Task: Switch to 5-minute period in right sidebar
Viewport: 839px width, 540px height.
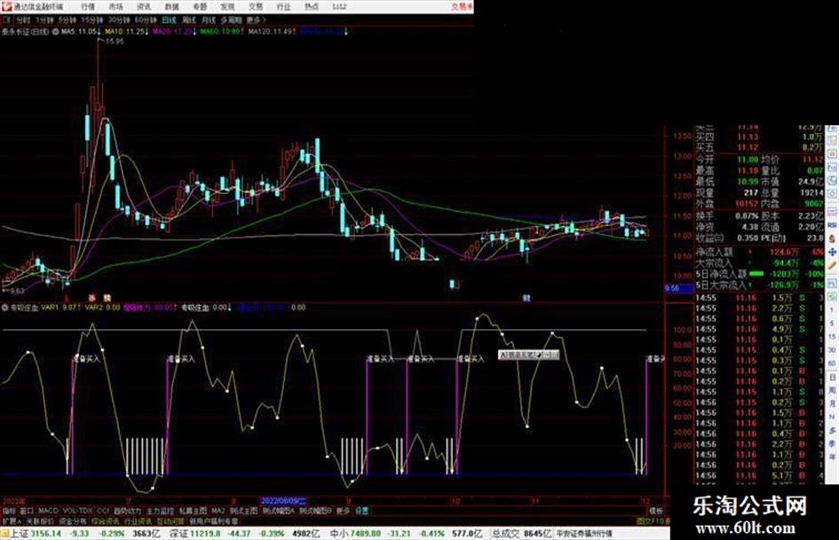Action: click(x=832, y=324)
